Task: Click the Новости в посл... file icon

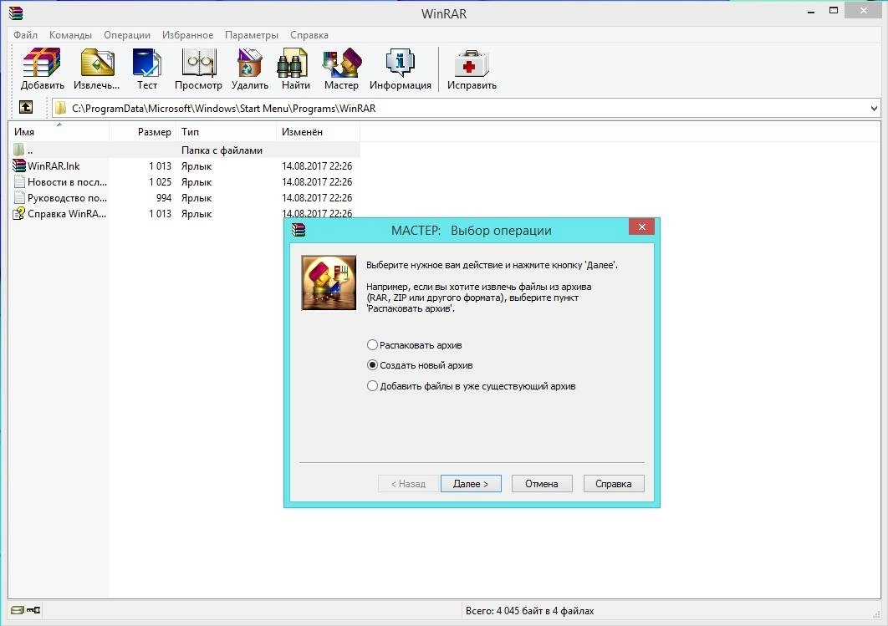Action: coord(18,181)
